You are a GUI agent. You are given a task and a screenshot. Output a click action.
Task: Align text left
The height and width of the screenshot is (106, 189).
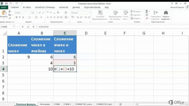click(x=48, y=17)
